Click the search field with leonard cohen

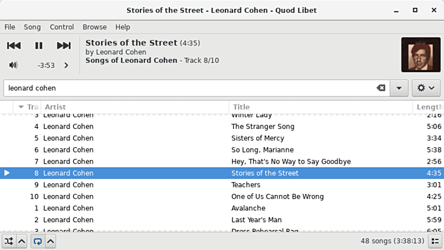(x=189, y=88)
